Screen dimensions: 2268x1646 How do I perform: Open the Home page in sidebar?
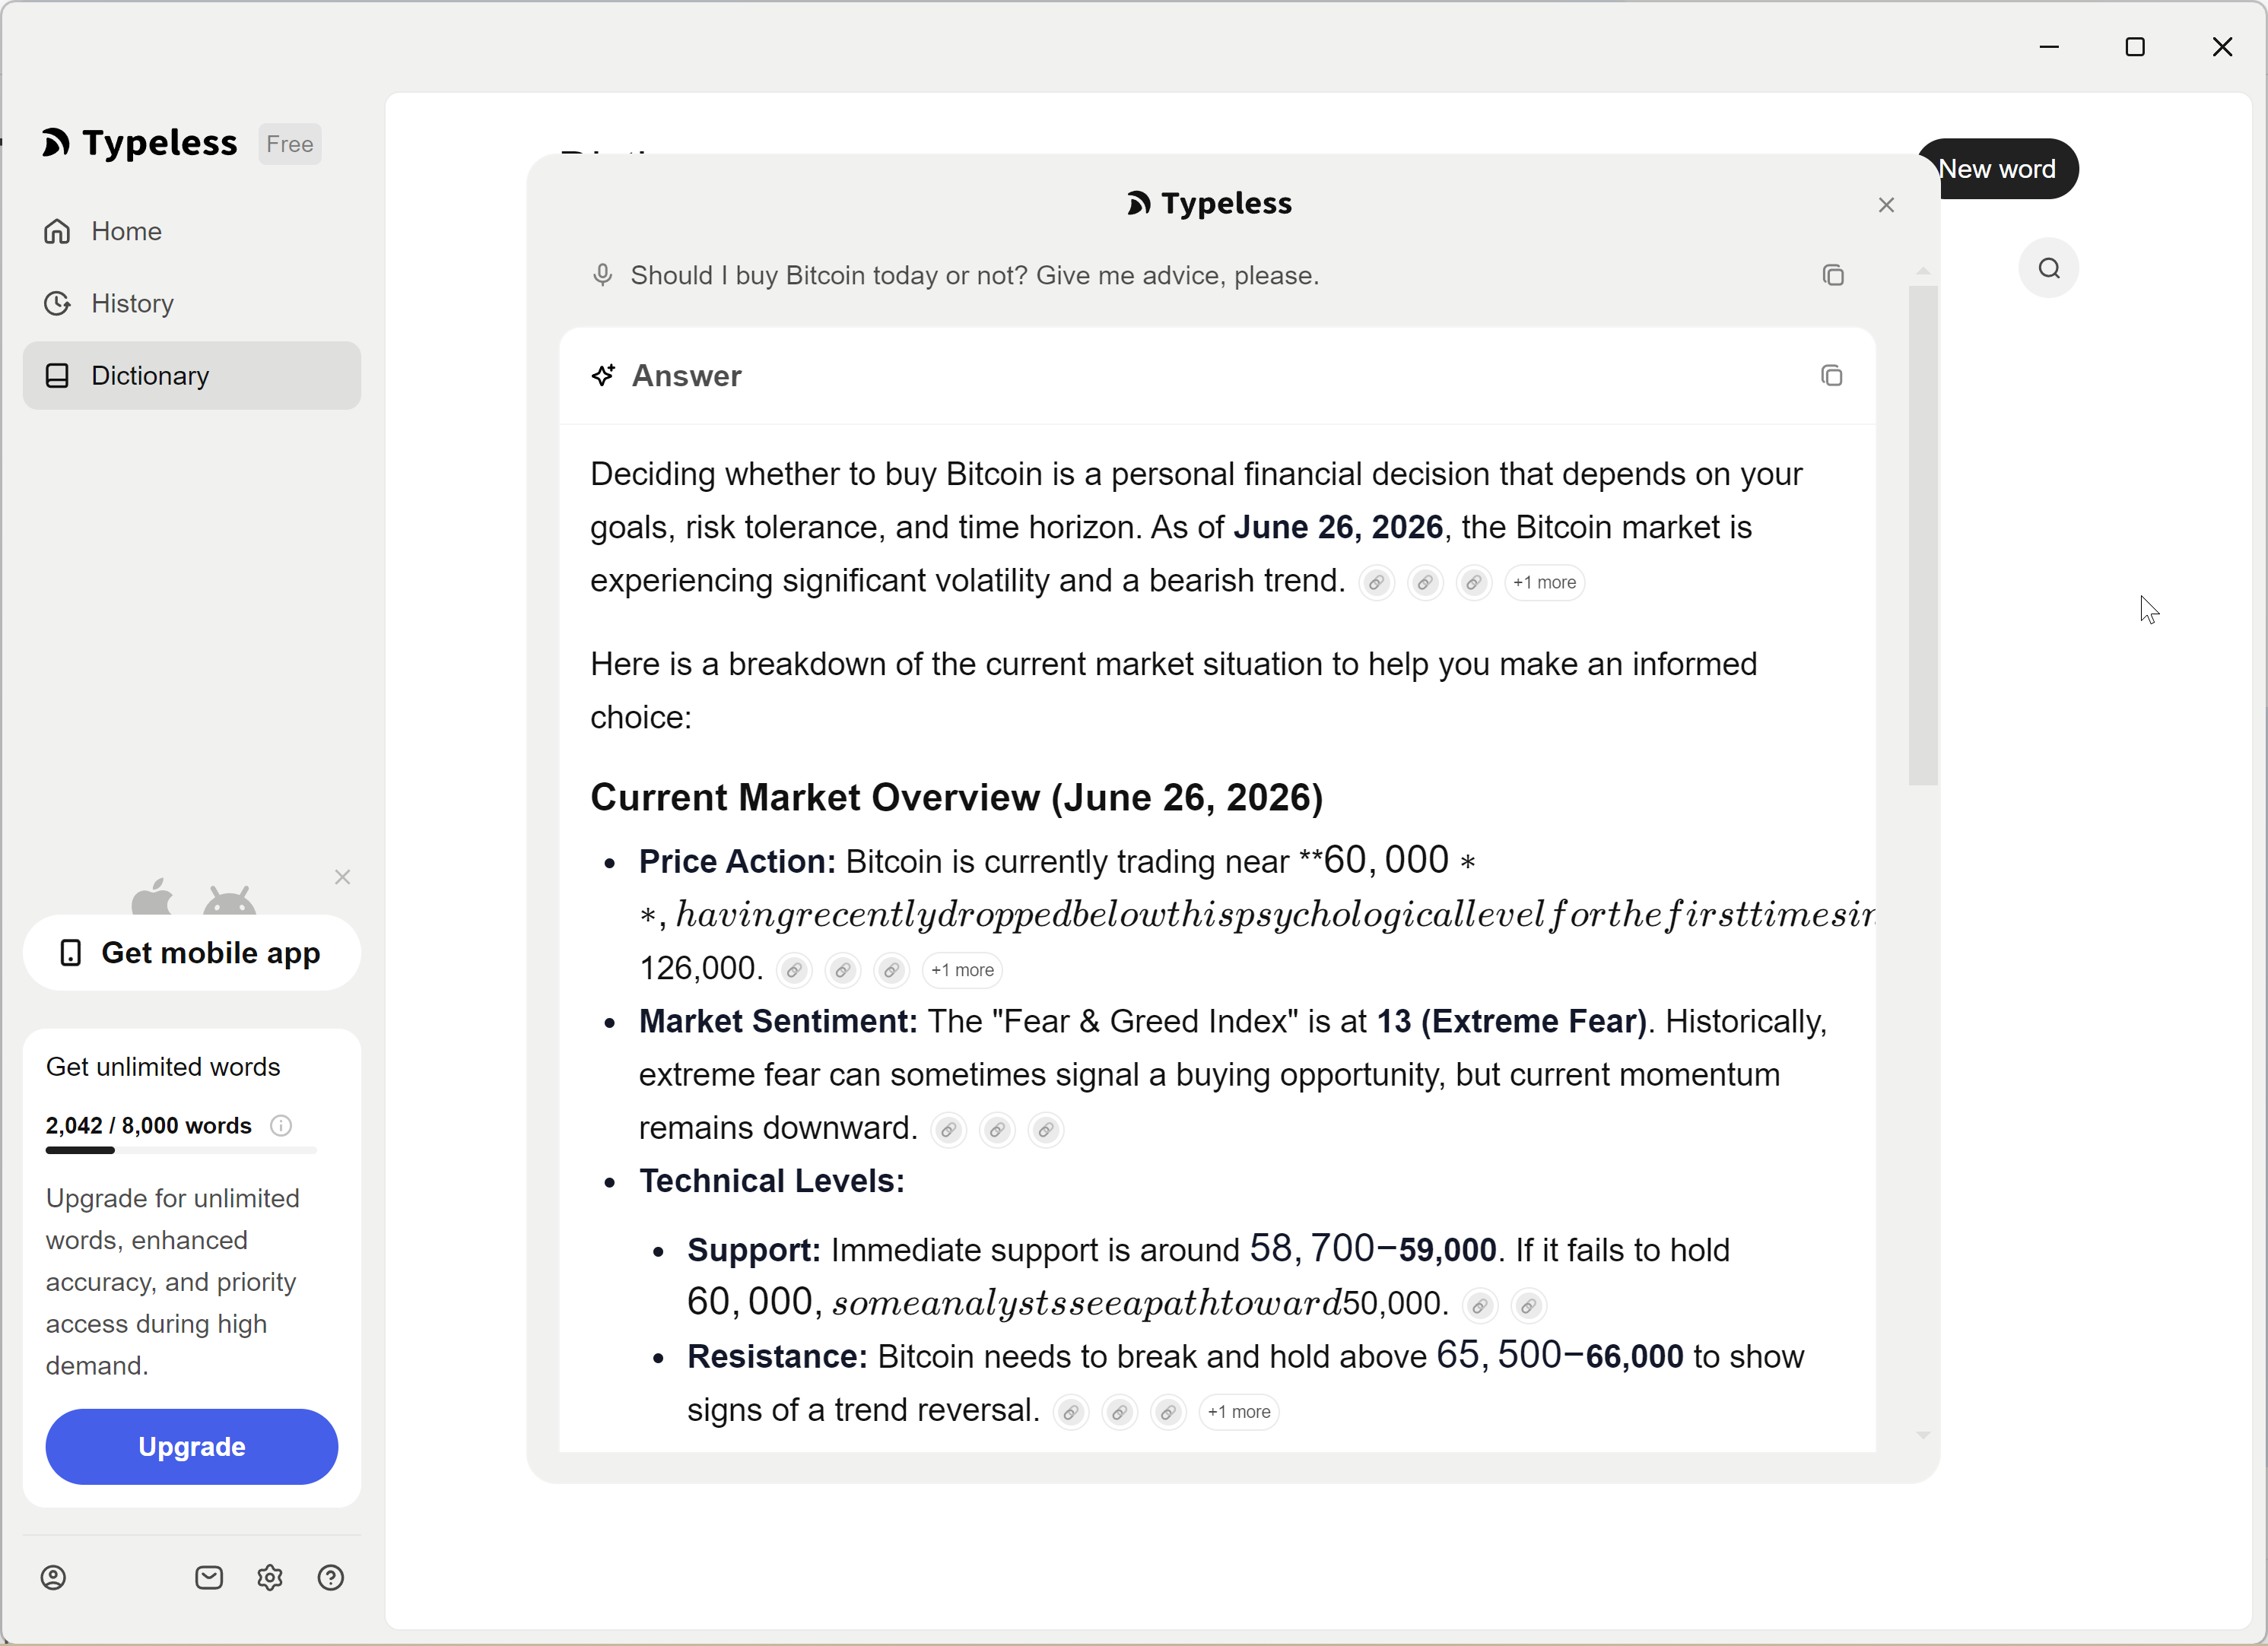(191, 231)
